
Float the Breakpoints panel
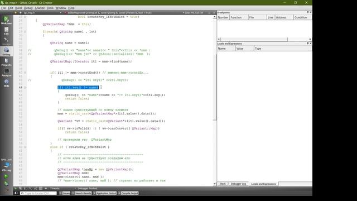[x=307, y=12]
